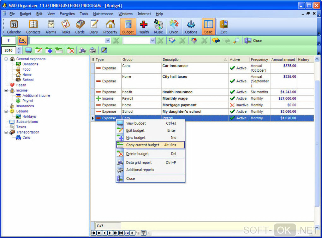Screen dimensions: 322x238
Task: Open the Alarms module
Action: [51, 27]
